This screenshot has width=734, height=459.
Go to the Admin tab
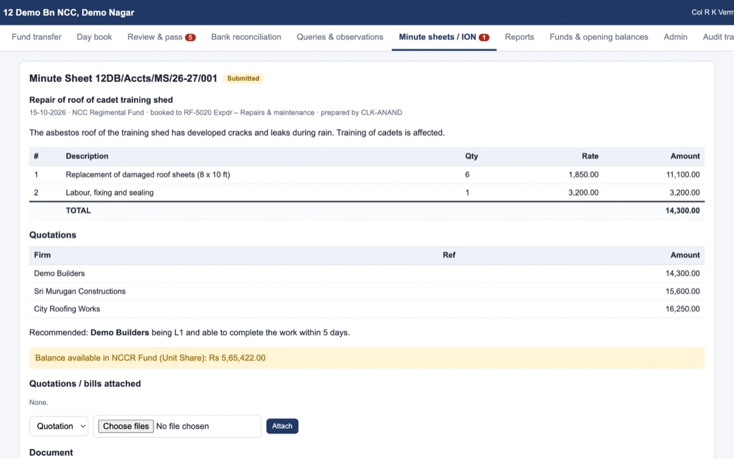coord(675,37)
